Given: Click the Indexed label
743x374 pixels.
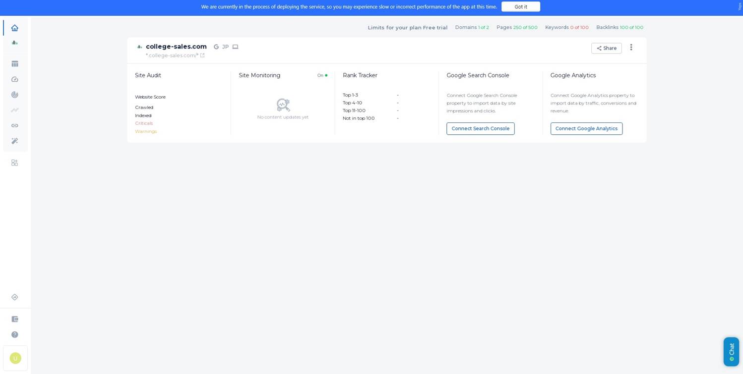Looking at the screenshot, I should pos(143,115).
